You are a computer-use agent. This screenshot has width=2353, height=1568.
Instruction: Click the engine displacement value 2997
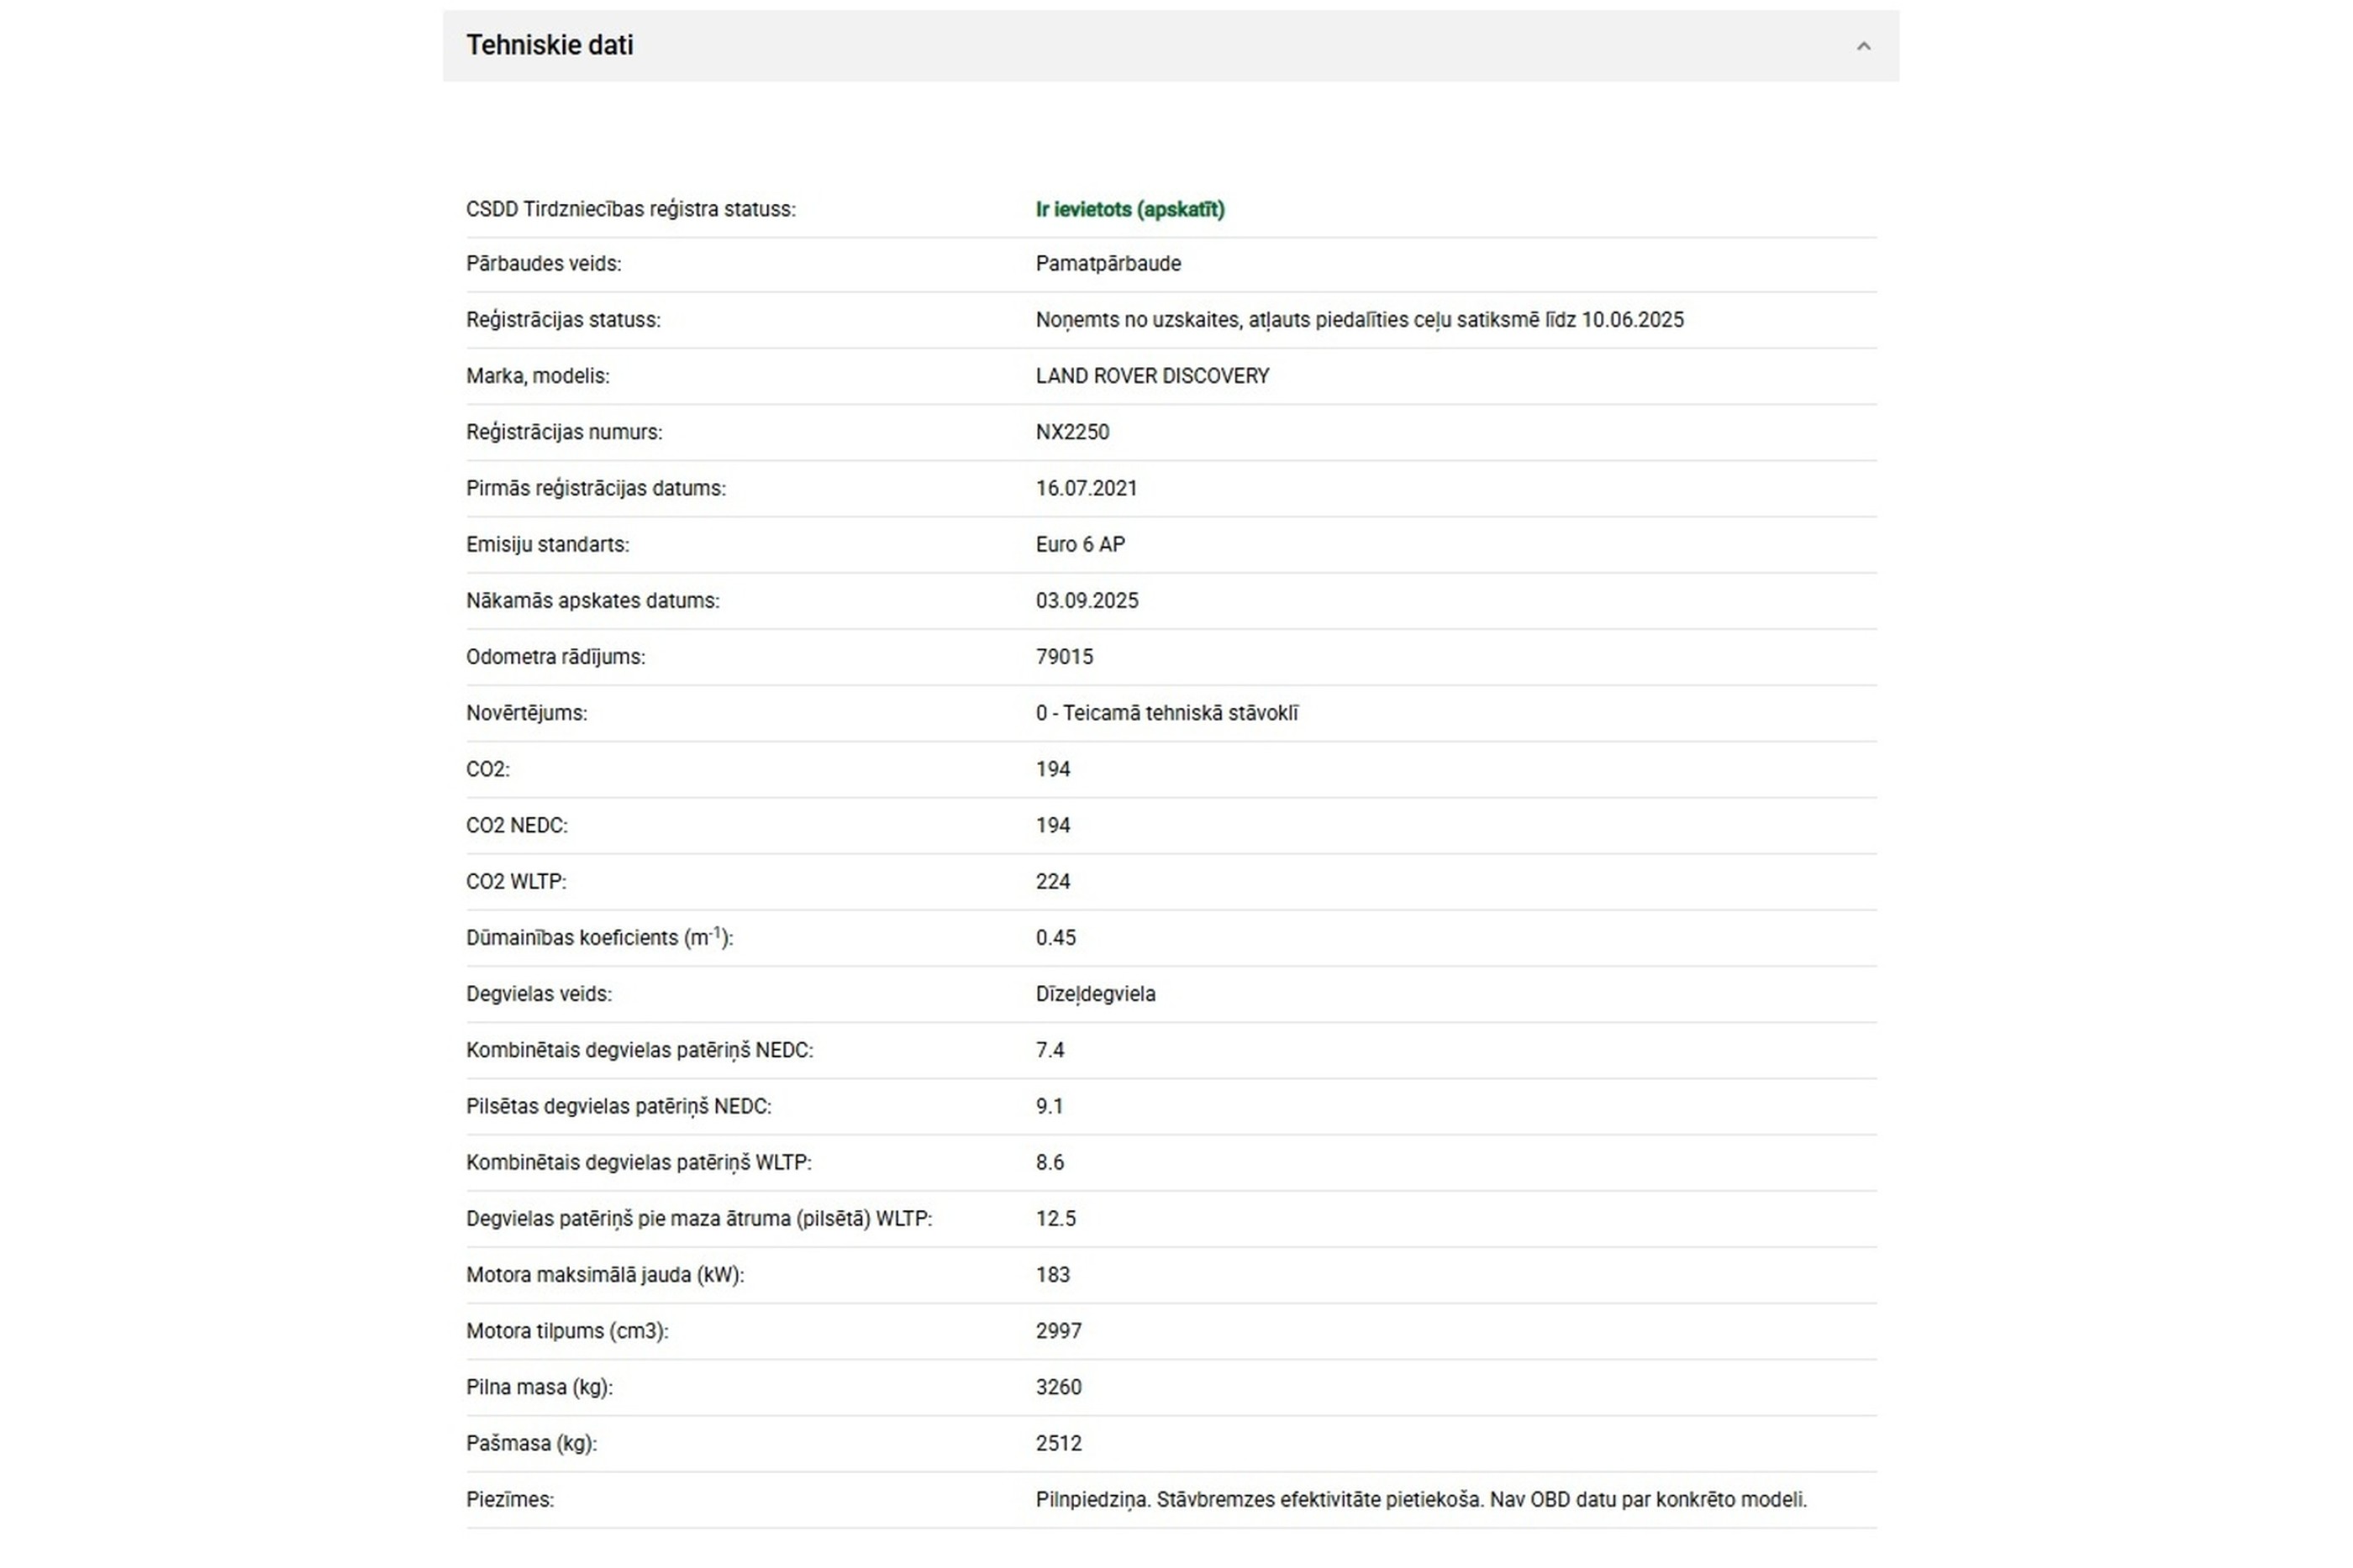[1059, 1331]
